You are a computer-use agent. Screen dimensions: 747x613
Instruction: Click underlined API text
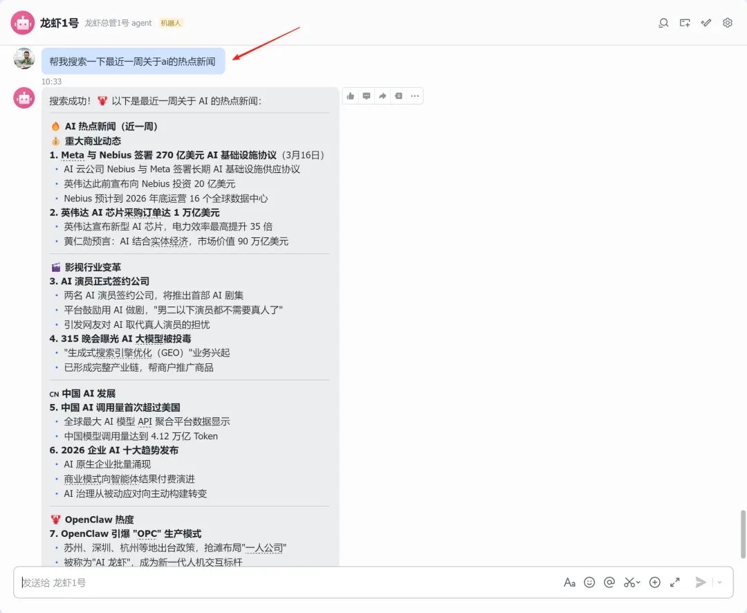[x=145, y=421]
